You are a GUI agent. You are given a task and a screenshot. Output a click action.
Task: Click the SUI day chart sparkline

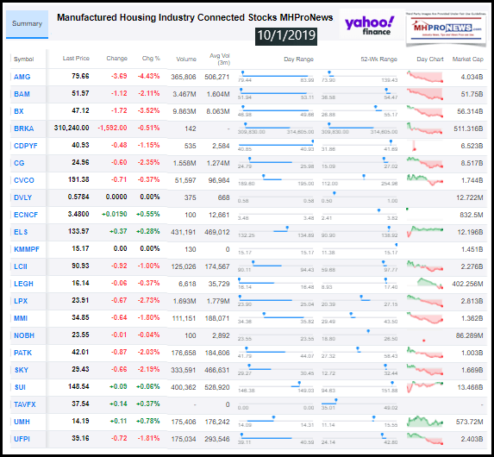point(425,387)
